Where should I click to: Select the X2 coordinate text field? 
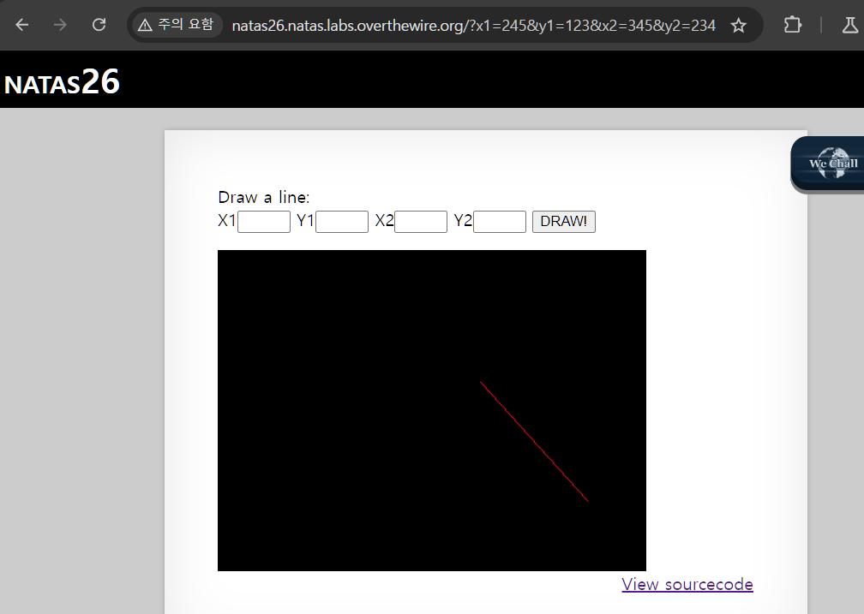point(421,222)
